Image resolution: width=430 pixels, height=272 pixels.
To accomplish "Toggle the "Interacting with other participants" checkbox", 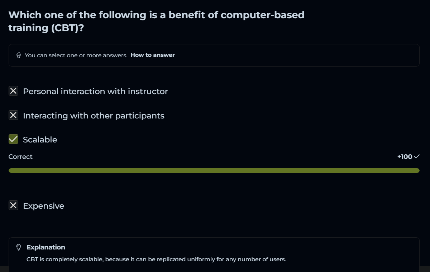I will 13,115.
